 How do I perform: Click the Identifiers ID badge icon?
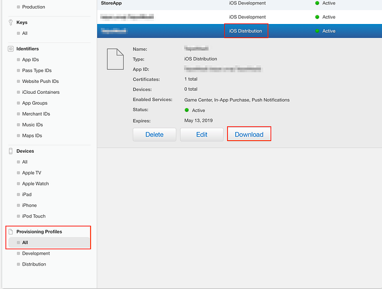point(11,49)
